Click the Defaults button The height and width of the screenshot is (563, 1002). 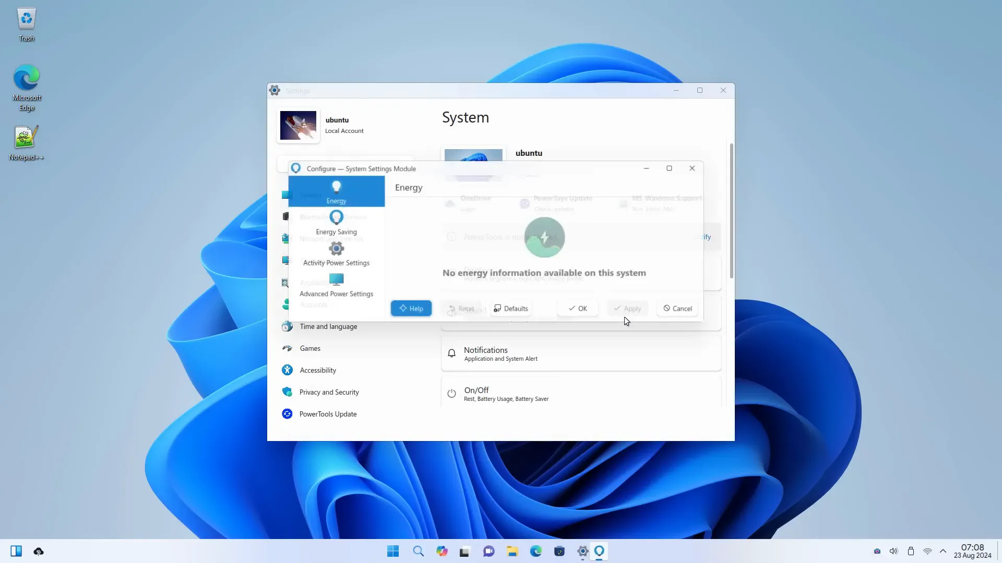(x=511, y=309)
